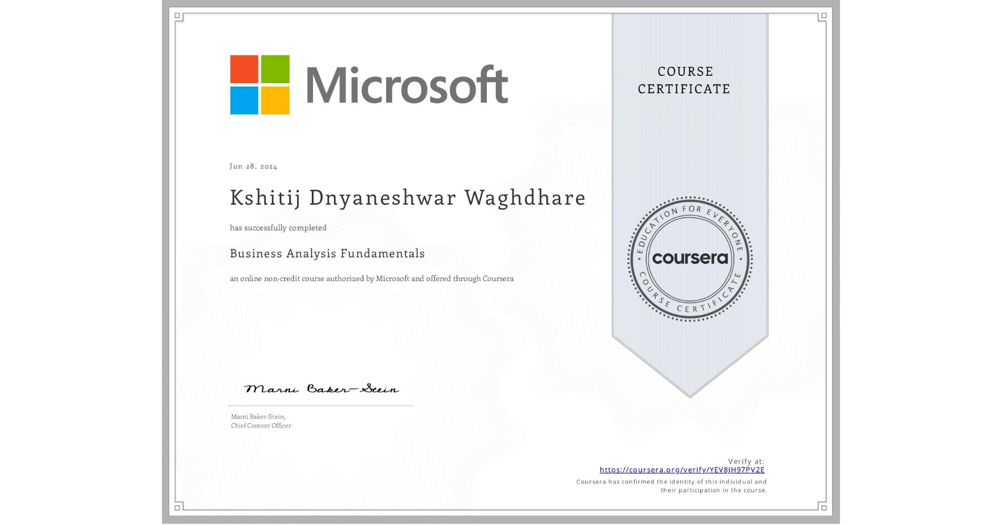Image resolution: width=1003 pixels, height=525 pixels.
Task: Click the Marni Baker-Stein handwritten signature
Action: (322, 388)
